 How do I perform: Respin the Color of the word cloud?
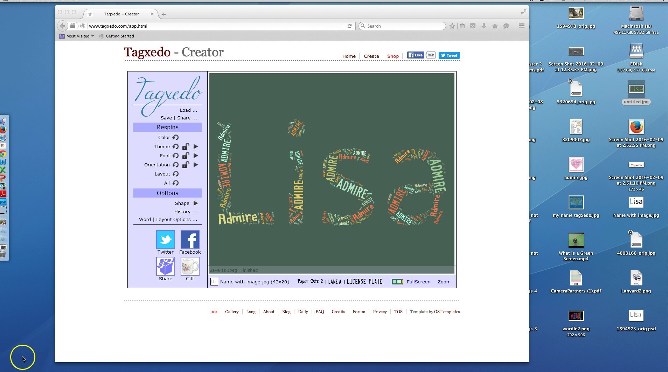click(x=176, y=138)
